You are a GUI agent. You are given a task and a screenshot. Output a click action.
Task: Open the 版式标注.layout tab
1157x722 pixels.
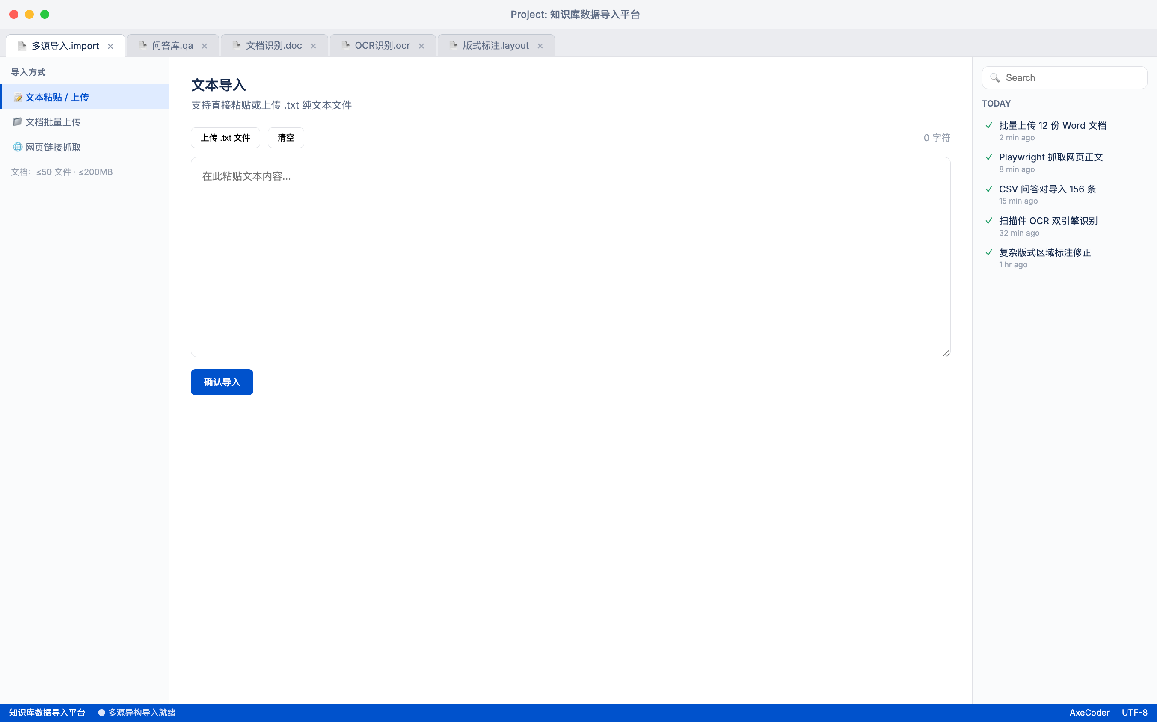pyautogui.click(x=496, y=46)
